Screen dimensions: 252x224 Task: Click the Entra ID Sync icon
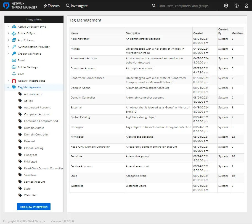coord(14,33)
